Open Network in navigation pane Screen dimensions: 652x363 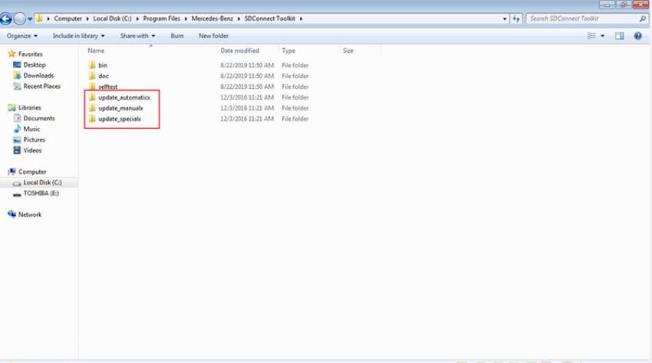click(x=30, y=214)
